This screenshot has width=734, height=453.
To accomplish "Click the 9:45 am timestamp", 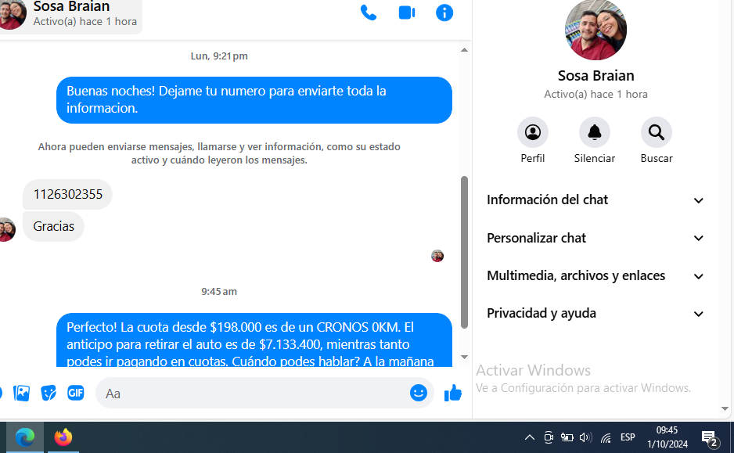I will [x=219, y=292].
